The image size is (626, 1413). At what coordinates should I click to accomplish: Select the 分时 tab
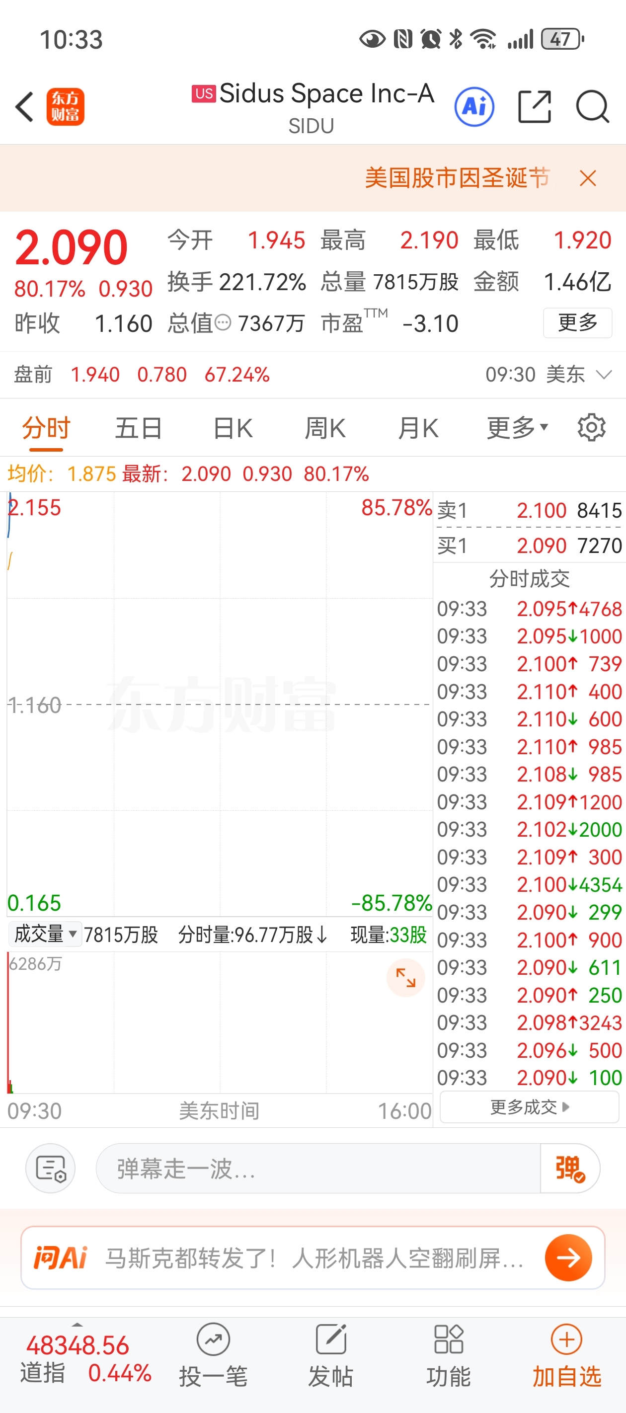pos(46,428)
